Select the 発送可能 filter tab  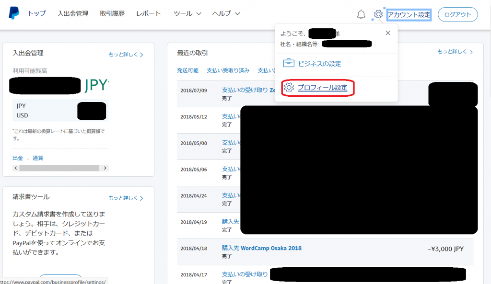pyautogui.click(x=187, y=70)
